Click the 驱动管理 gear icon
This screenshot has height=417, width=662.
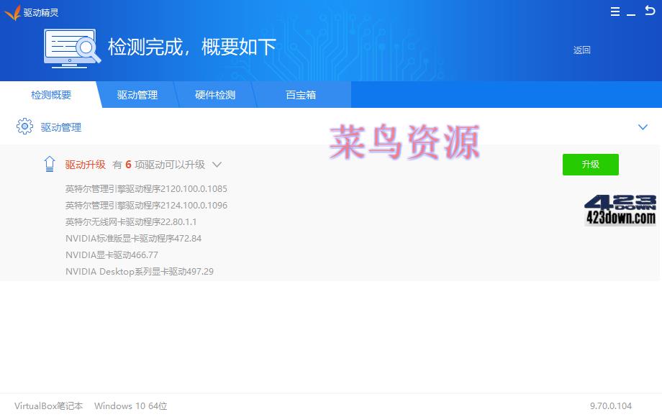coord(24,127)
